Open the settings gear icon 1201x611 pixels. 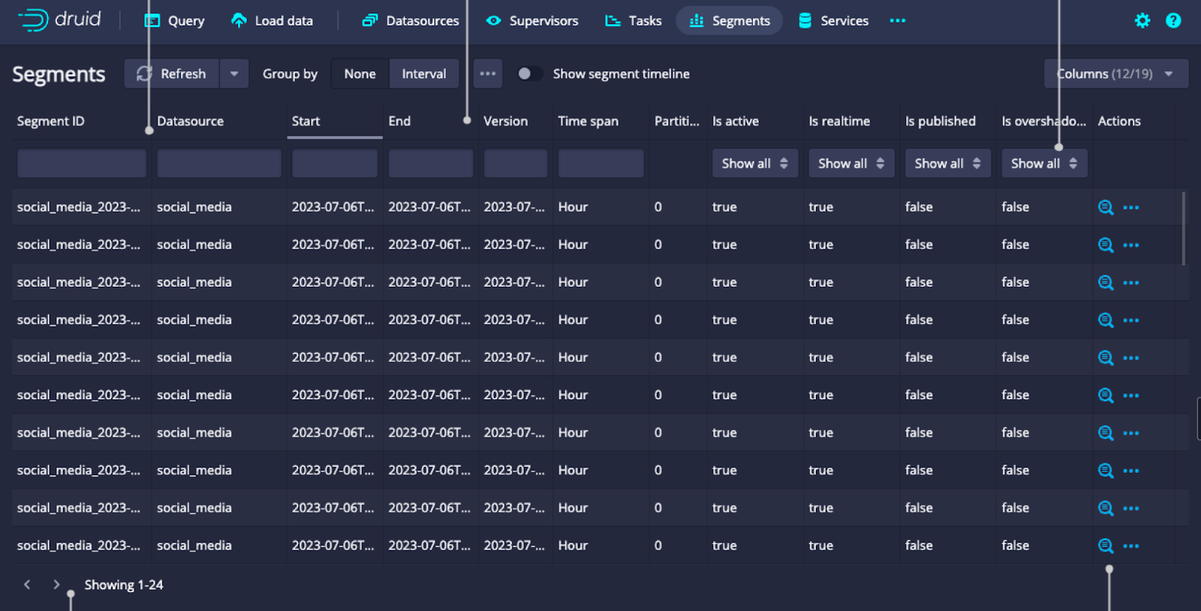click(1142, 21)
